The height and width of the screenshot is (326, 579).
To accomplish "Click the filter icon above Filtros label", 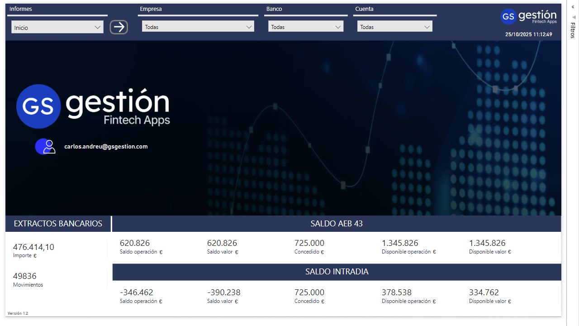I will (574, 17).
